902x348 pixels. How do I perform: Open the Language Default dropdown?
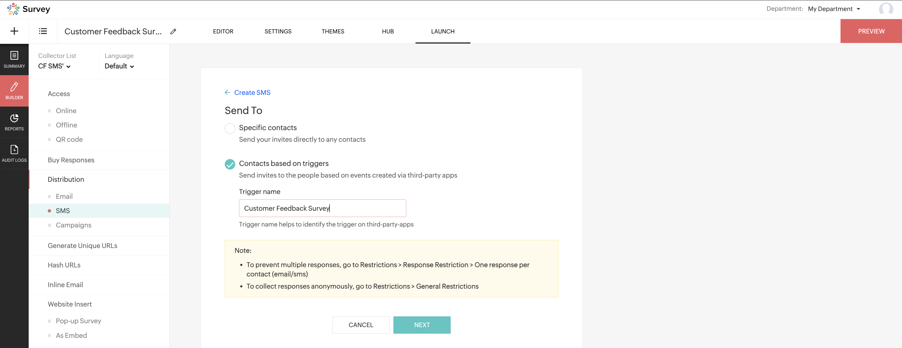(119, 66)
